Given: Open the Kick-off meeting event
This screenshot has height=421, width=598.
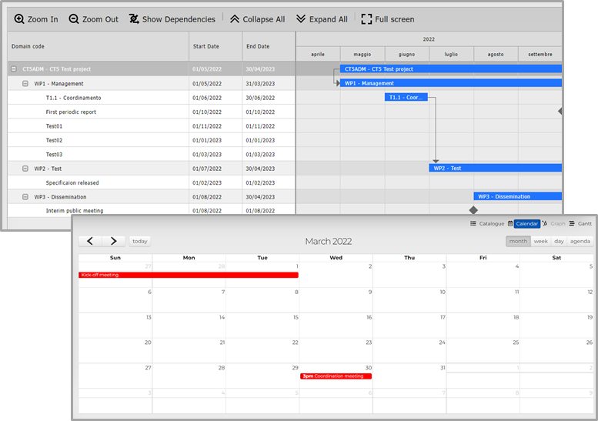Looking at the screenshot, I should tap(188, 275).
